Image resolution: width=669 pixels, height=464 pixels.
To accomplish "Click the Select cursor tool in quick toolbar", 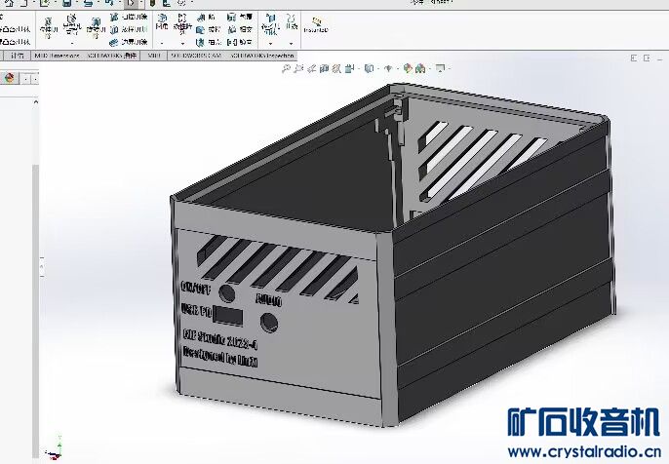I will click(131, 4).
